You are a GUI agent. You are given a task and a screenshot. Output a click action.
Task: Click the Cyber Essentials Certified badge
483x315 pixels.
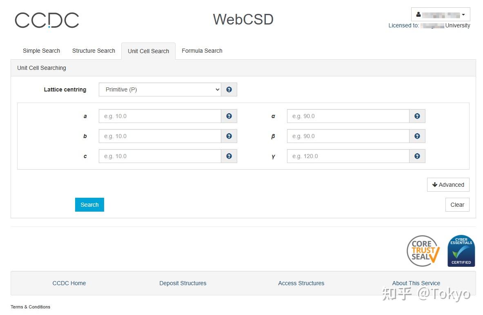pyautogui.click(x=461, y=251)
